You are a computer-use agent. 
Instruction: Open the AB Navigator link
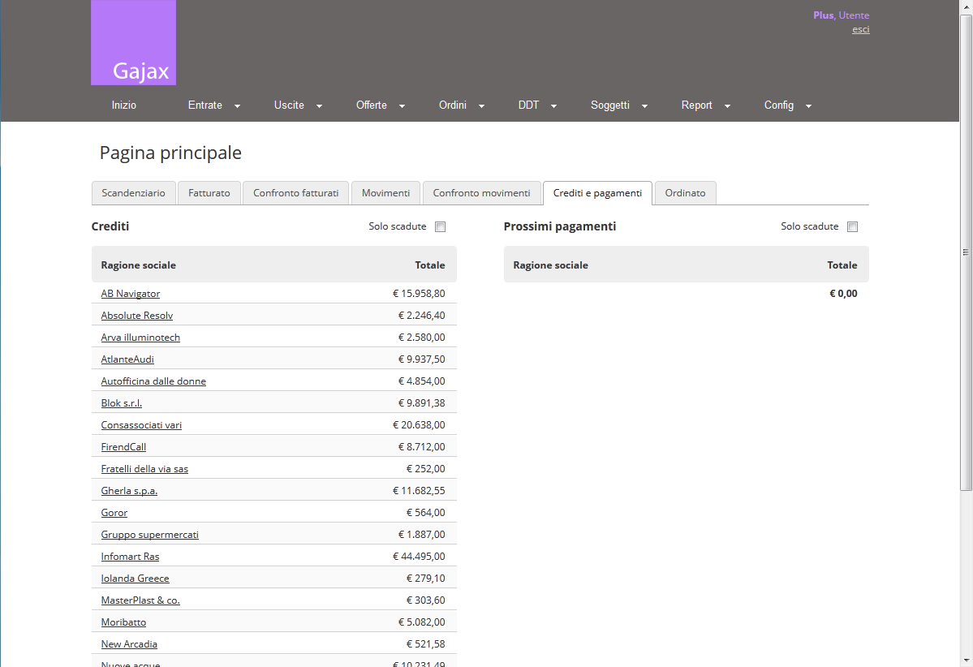point(131,294)
